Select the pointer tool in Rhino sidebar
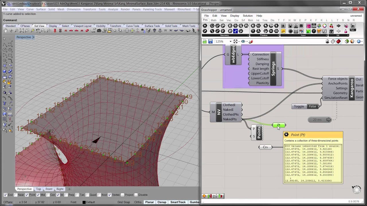 [4, 39]
